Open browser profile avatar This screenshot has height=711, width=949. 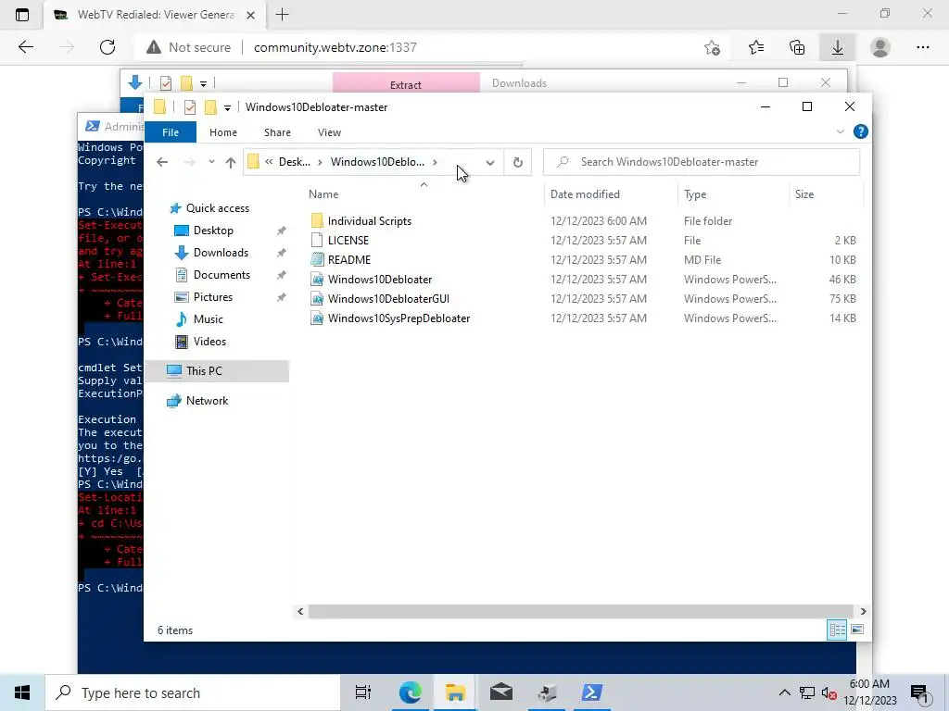pyautogui.click(x=880, y=47)
